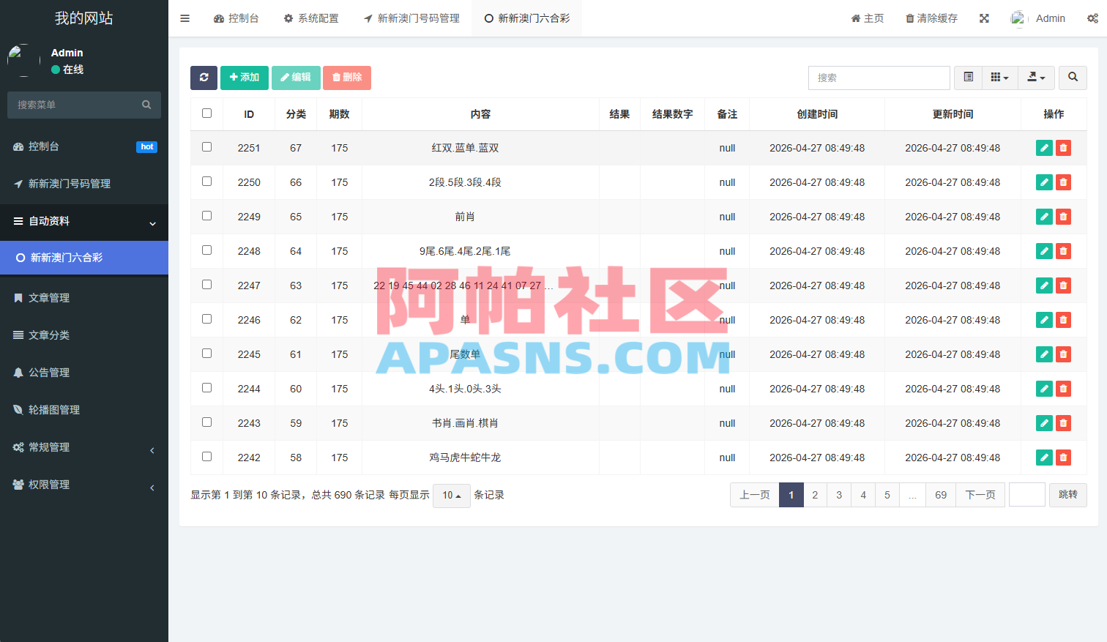Click the 编辑 toolbar button
This screenshot has height=642, width=1107.
(296, 78)
